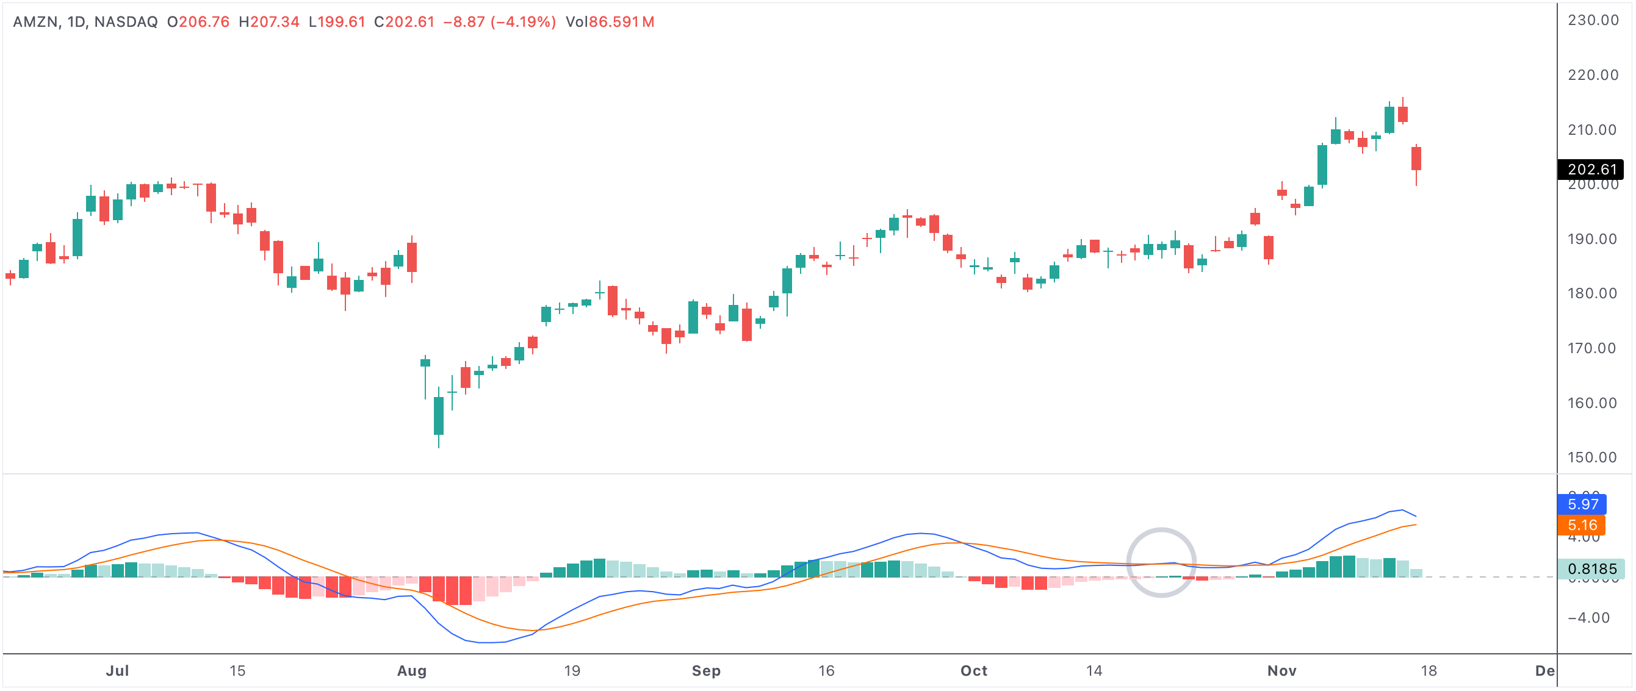
Task: Click the volume reading Vol86.591M
Action: point(610,22)
